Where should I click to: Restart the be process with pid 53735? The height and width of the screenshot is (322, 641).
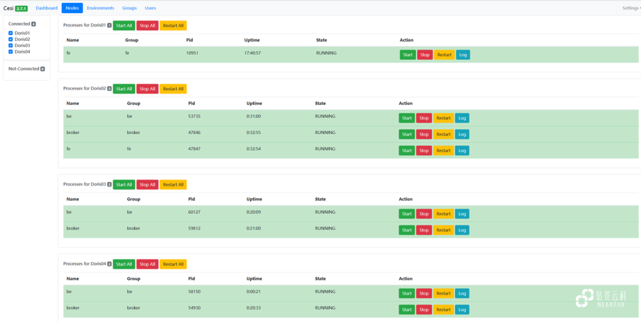443,118
